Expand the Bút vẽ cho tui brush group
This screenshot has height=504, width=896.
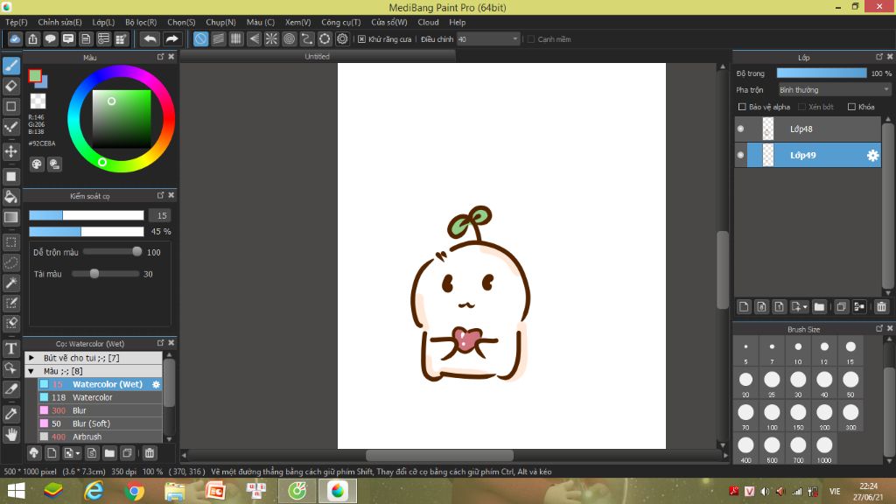(31, 358)
